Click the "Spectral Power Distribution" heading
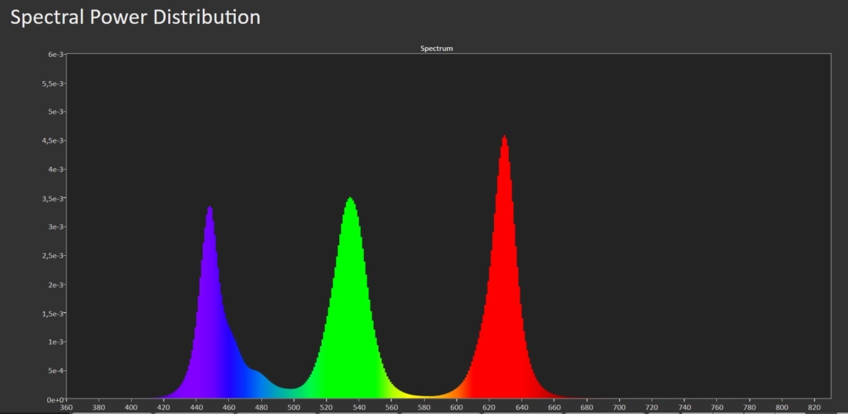Screen dimensions: 848x414 click(x=135, y=17)
